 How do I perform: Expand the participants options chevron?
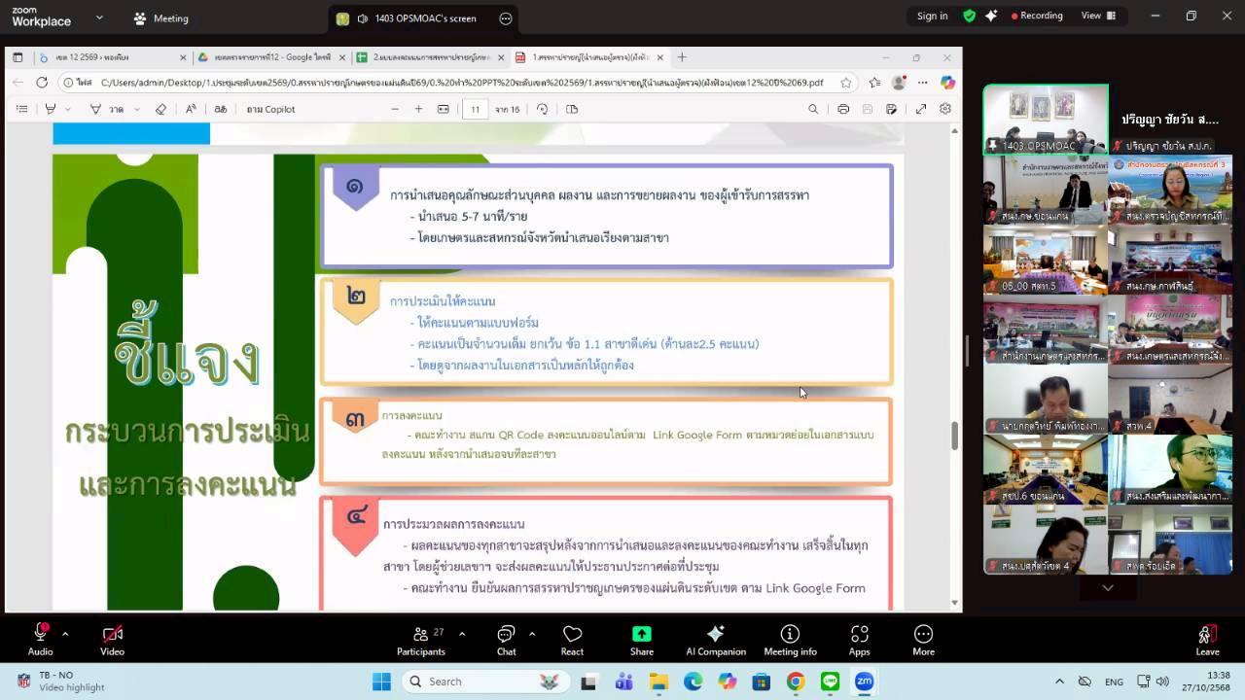462,634
